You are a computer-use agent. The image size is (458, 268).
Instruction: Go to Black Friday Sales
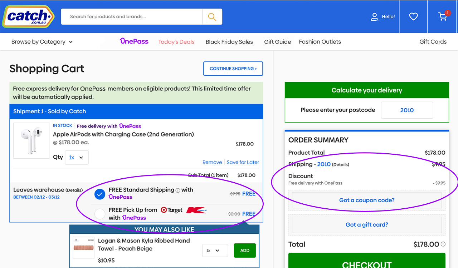click(229, 42)
